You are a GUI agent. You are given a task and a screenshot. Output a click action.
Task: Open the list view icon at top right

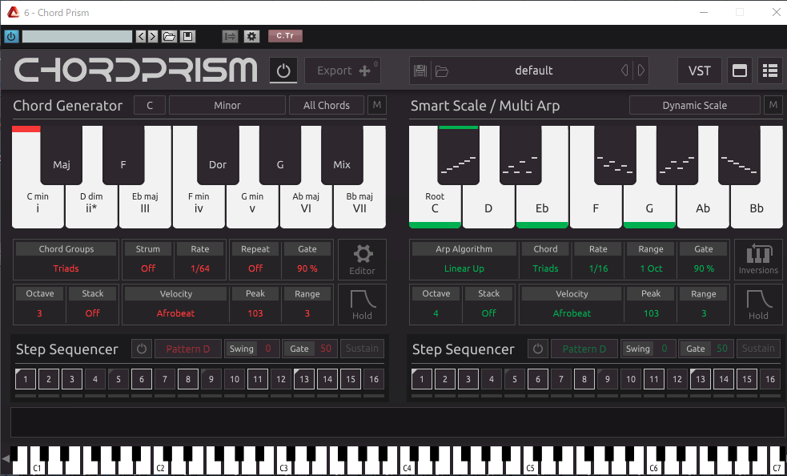click(x=770, y=71)
